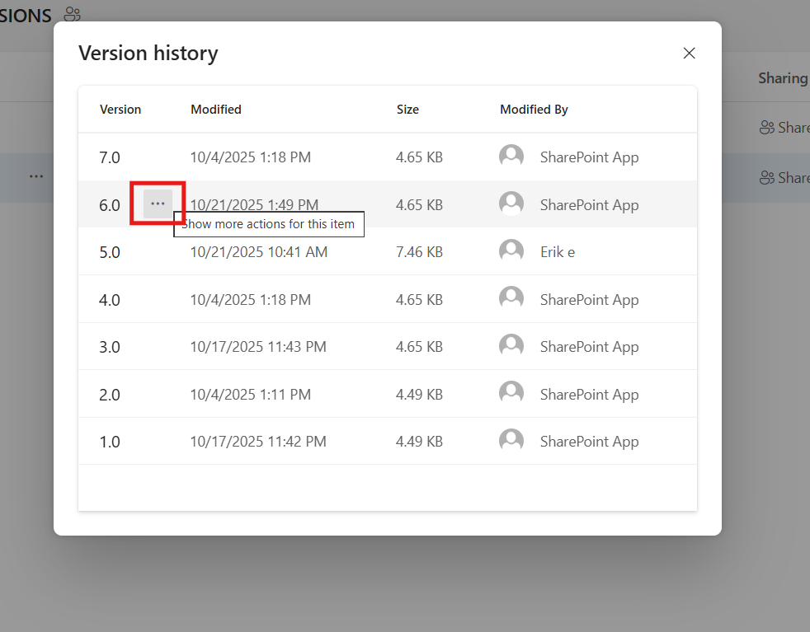Click the 4.49 KB size in the version 2.0 row

[420, 394]
